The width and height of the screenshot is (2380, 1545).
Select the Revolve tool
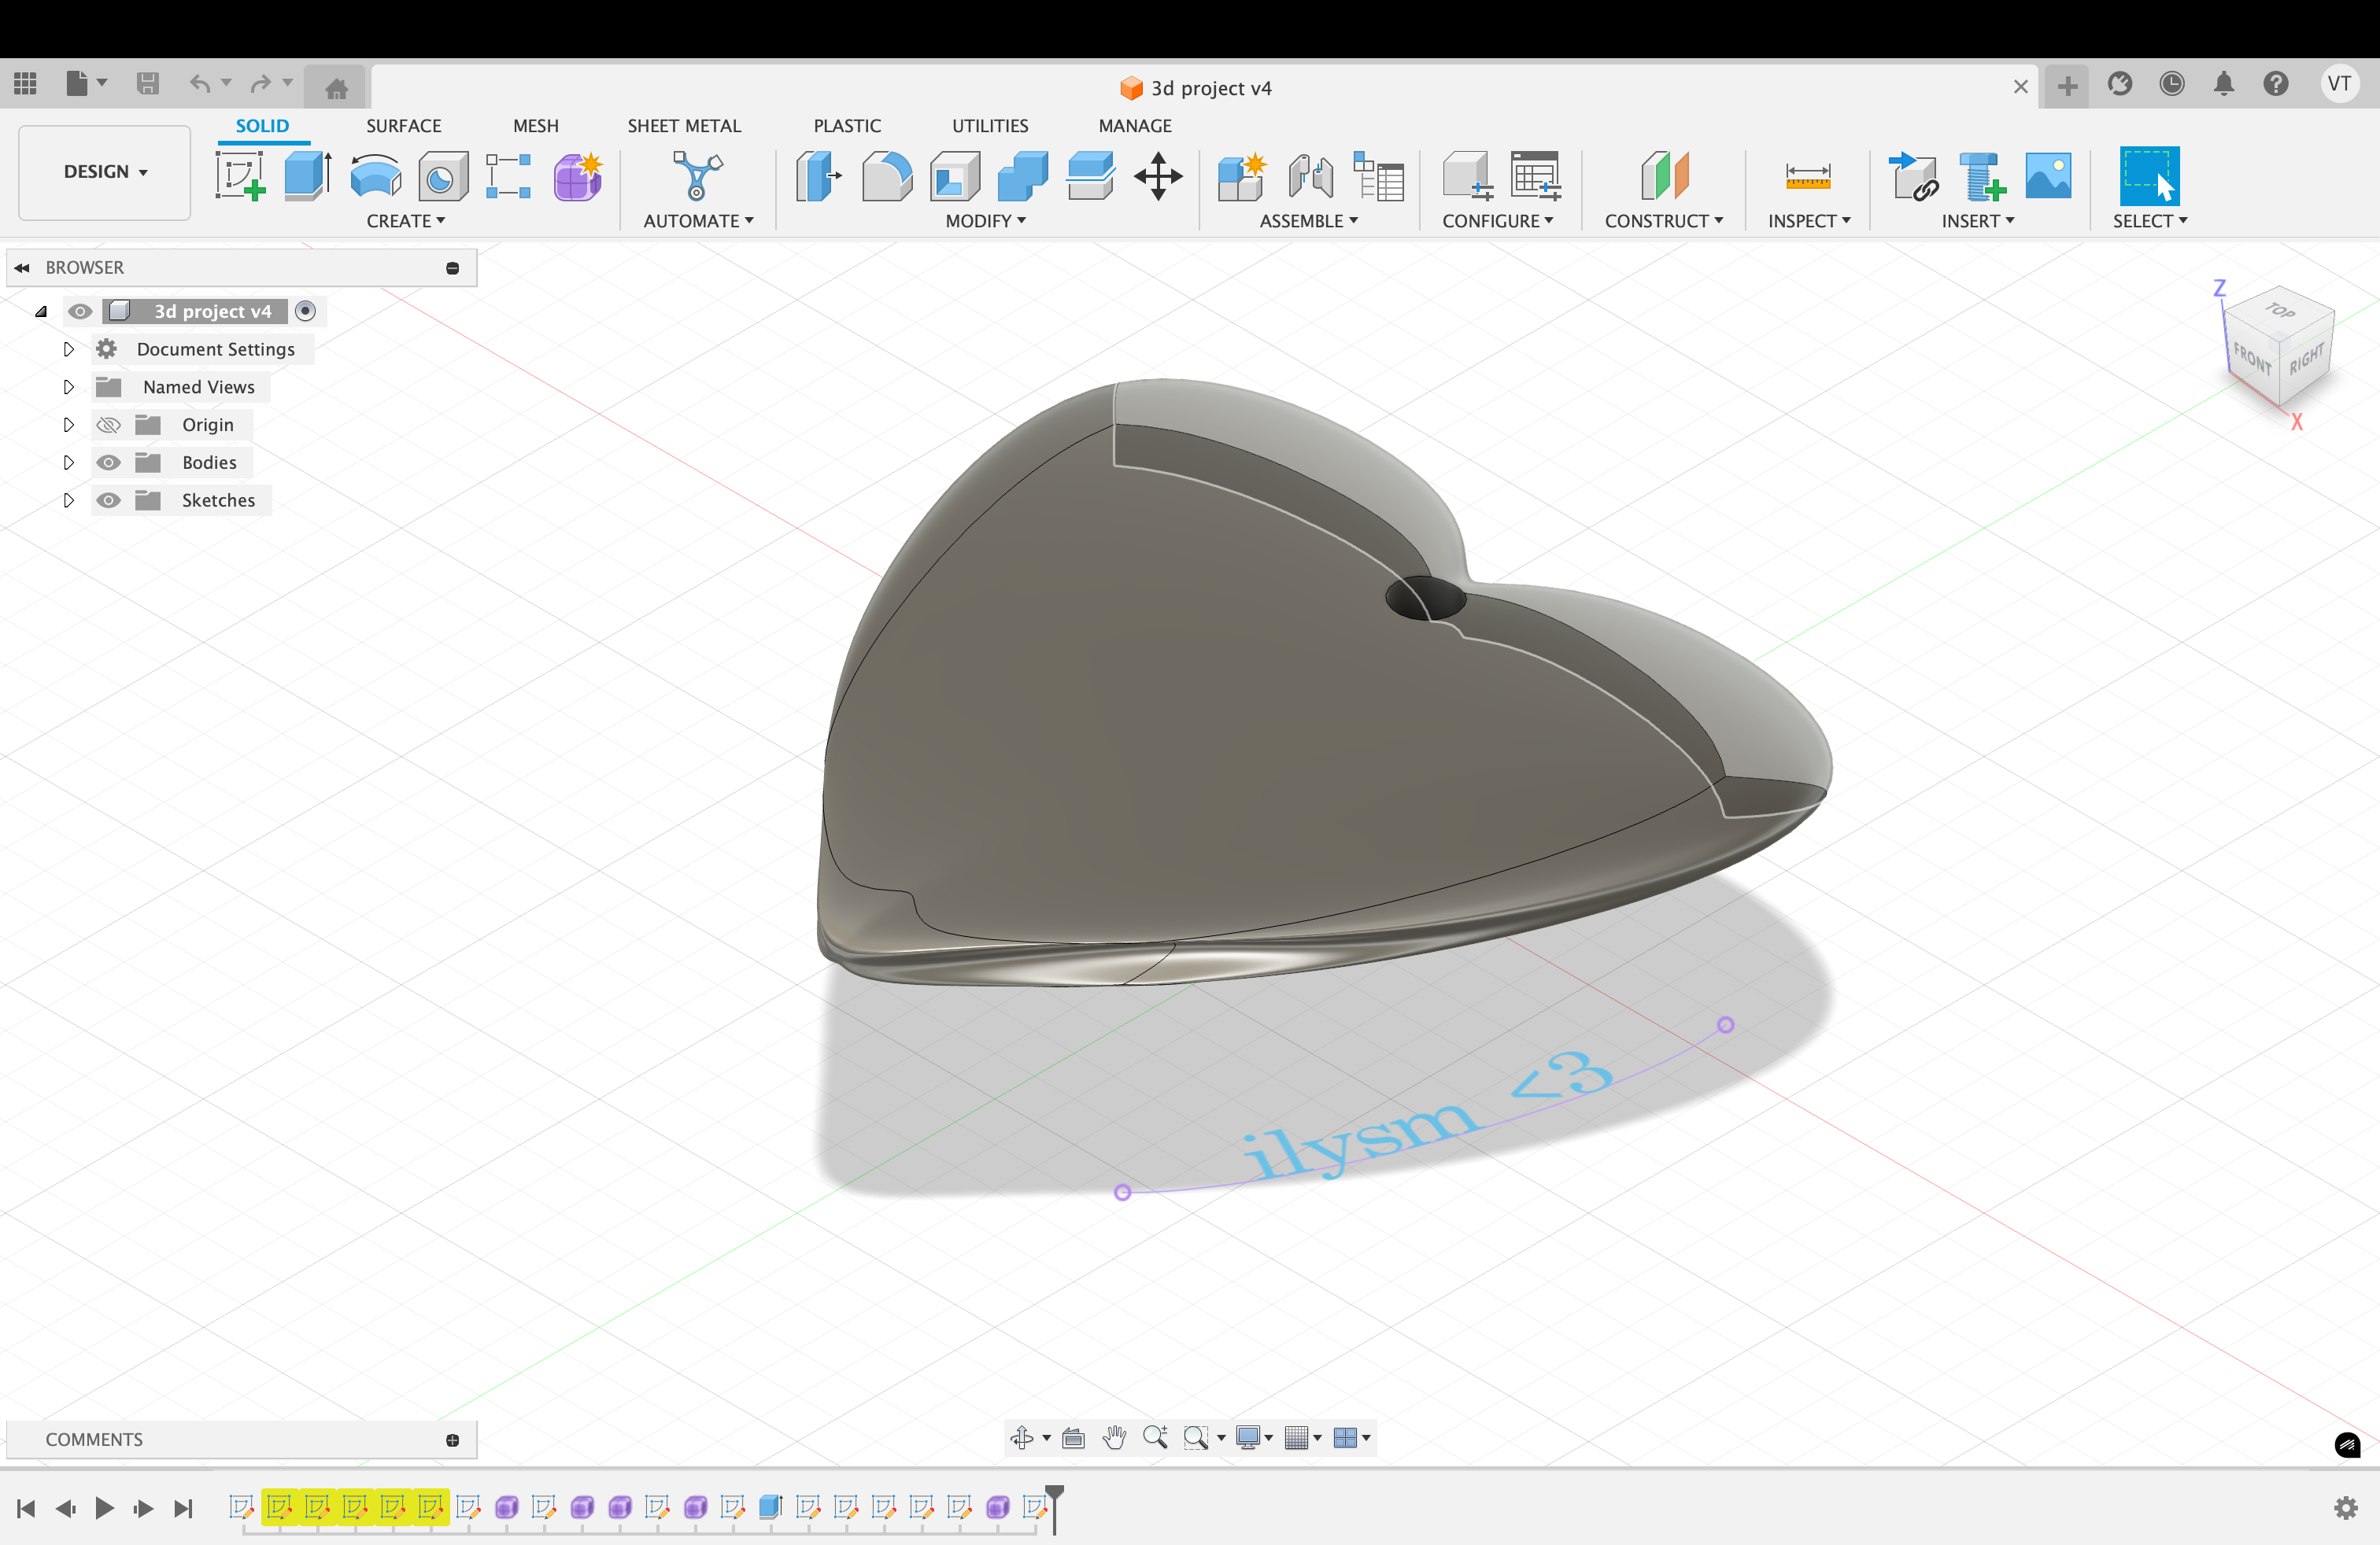coord(376,177)
